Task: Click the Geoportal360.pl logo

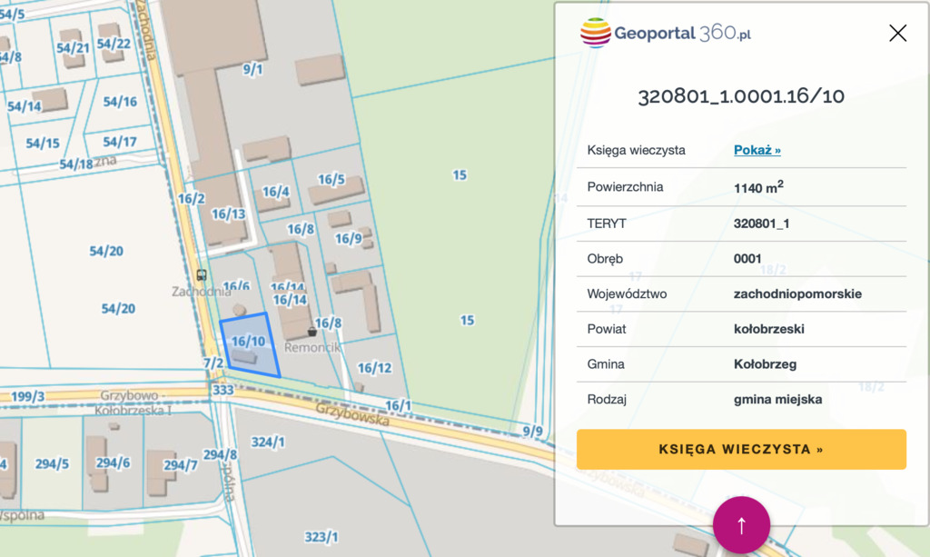Action: 666,33
